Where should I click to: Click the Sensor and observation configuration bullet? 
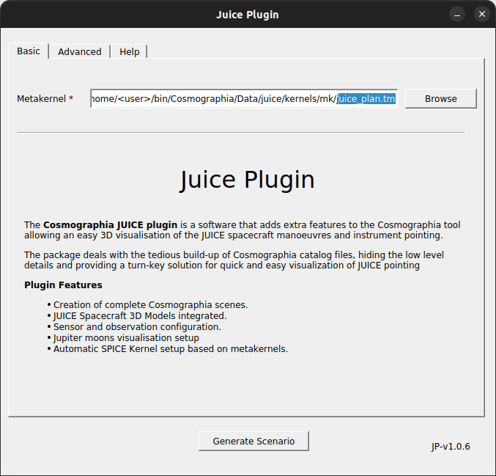137,326
